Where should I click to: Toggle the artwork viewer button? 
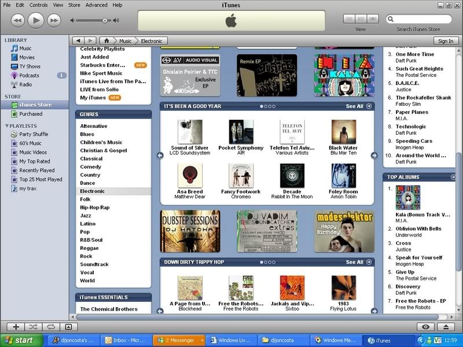[68, 327]
